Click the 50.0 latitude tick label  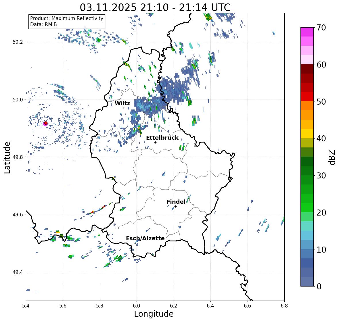coord(18,100)
